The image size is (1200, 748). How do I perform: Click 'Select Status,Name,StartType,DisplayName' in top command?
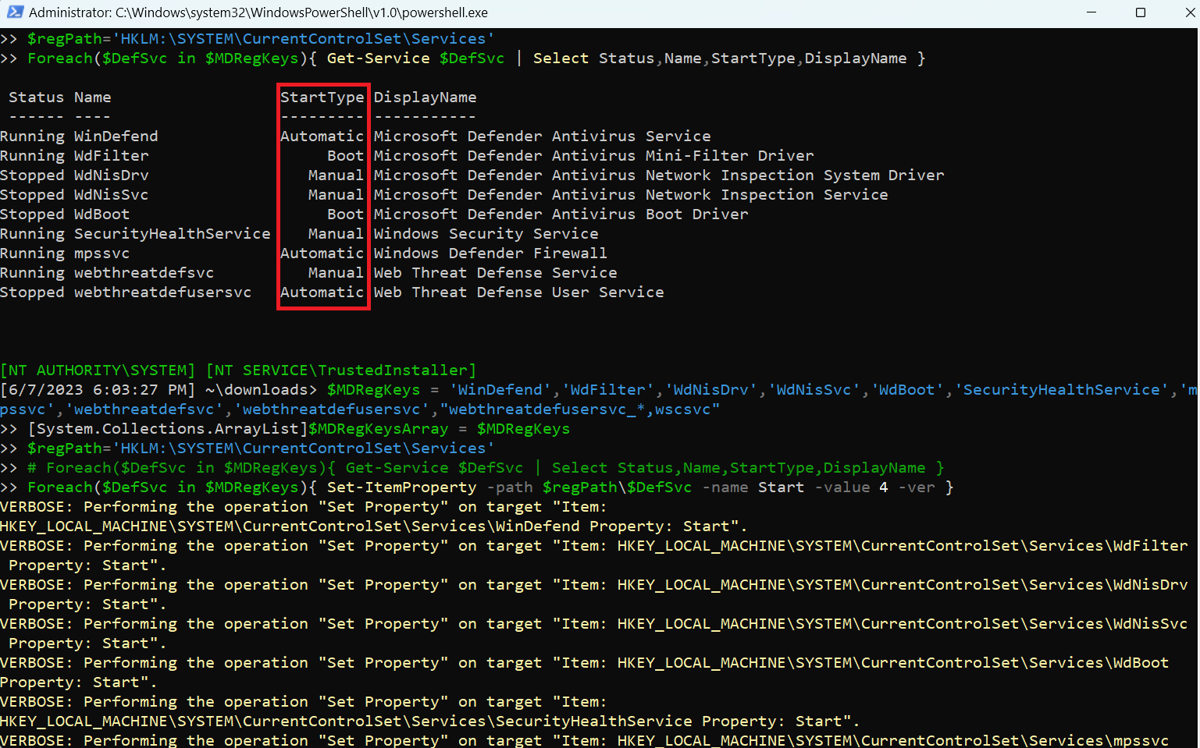tap(721, 58)
